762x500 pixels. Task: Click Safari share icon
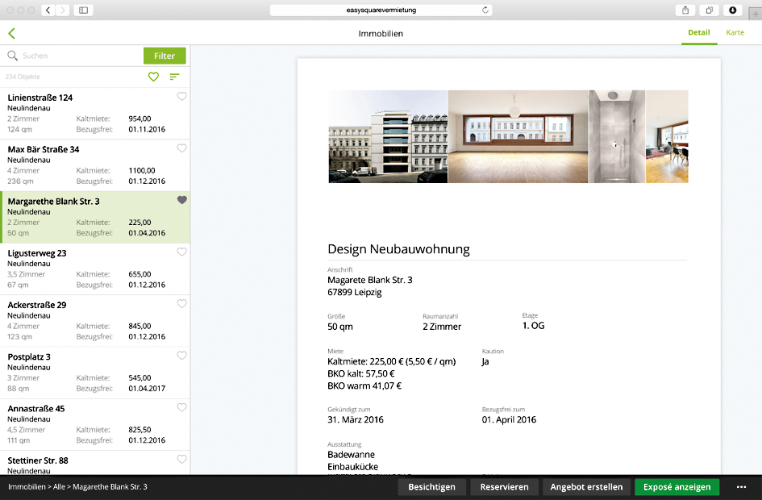pyautogui.click(x=685, y=10)
